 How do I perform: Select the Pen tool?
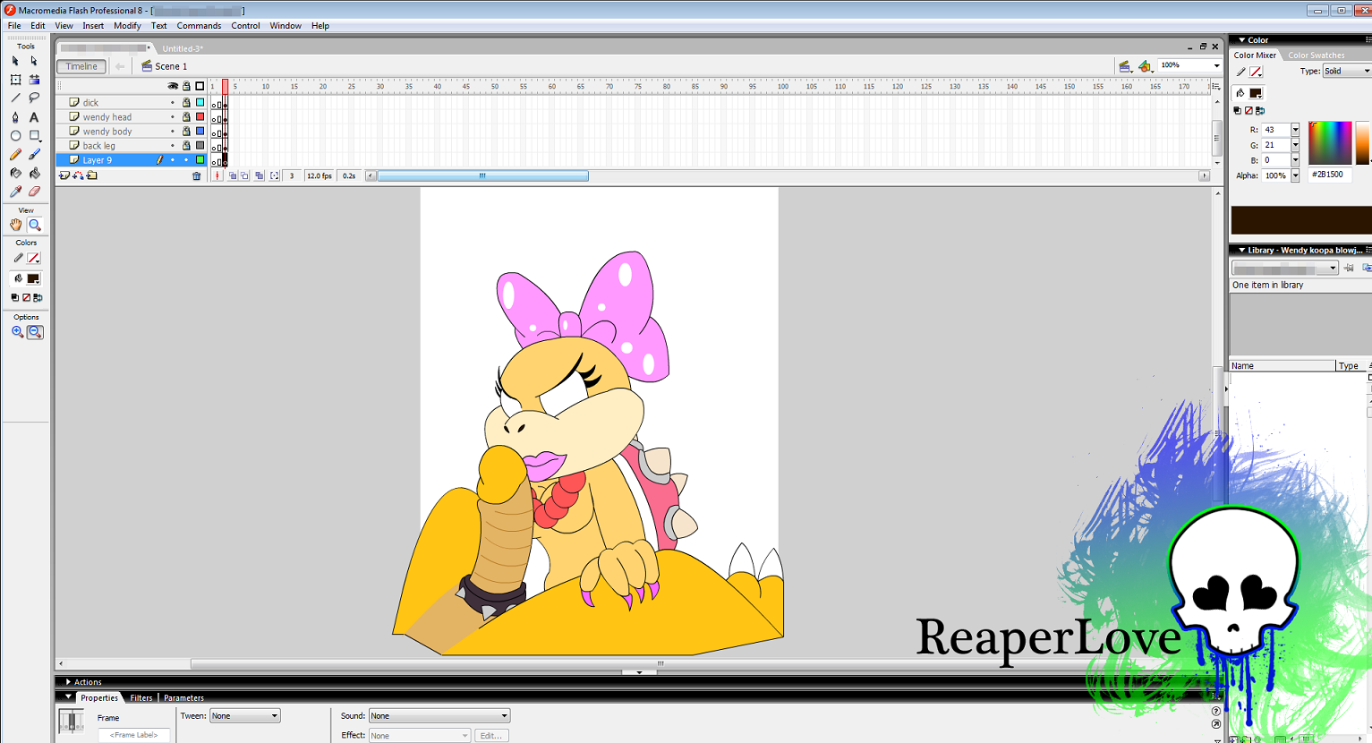(x=15, y=117)
